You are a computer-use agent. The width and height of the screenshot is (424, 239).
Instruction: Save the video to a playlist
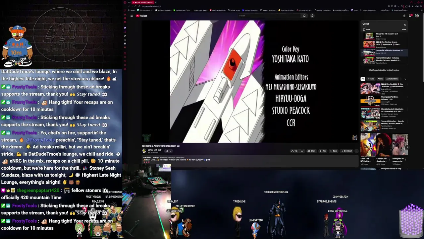333,151
